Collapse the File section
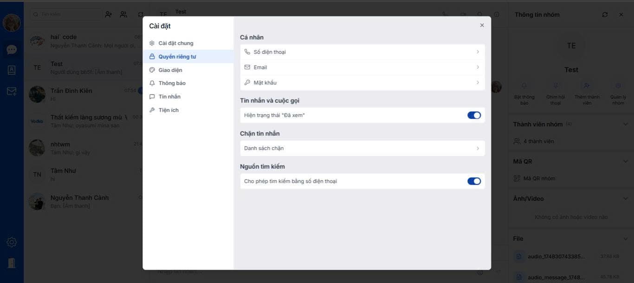Image resolution: width=634 pixels, height=283 pixels. (x=625, y=238)
